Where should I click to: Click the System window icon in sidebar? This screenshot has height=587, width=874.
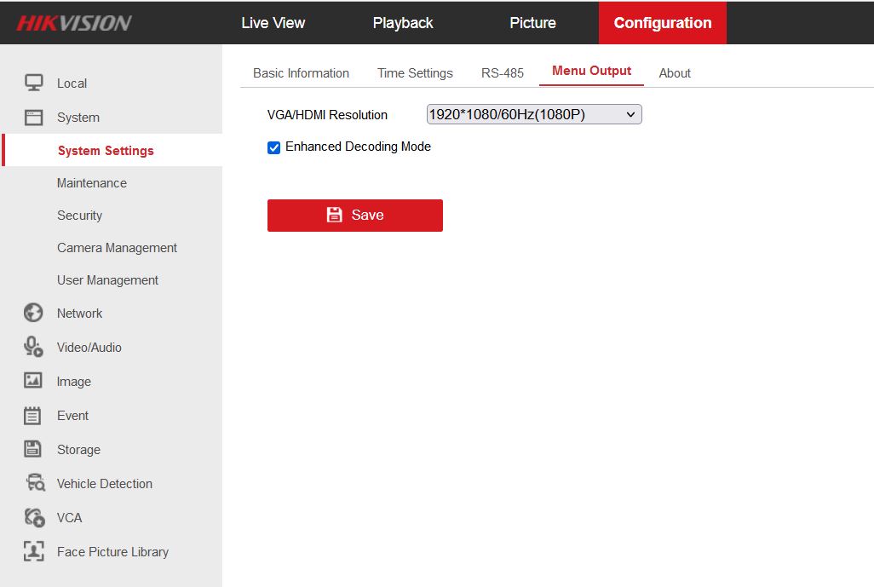pyautogui.click(x=33, y=118)
